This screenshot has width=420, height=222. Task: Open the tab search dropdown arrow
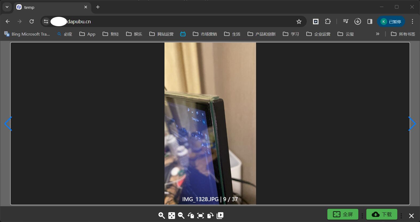7,7
